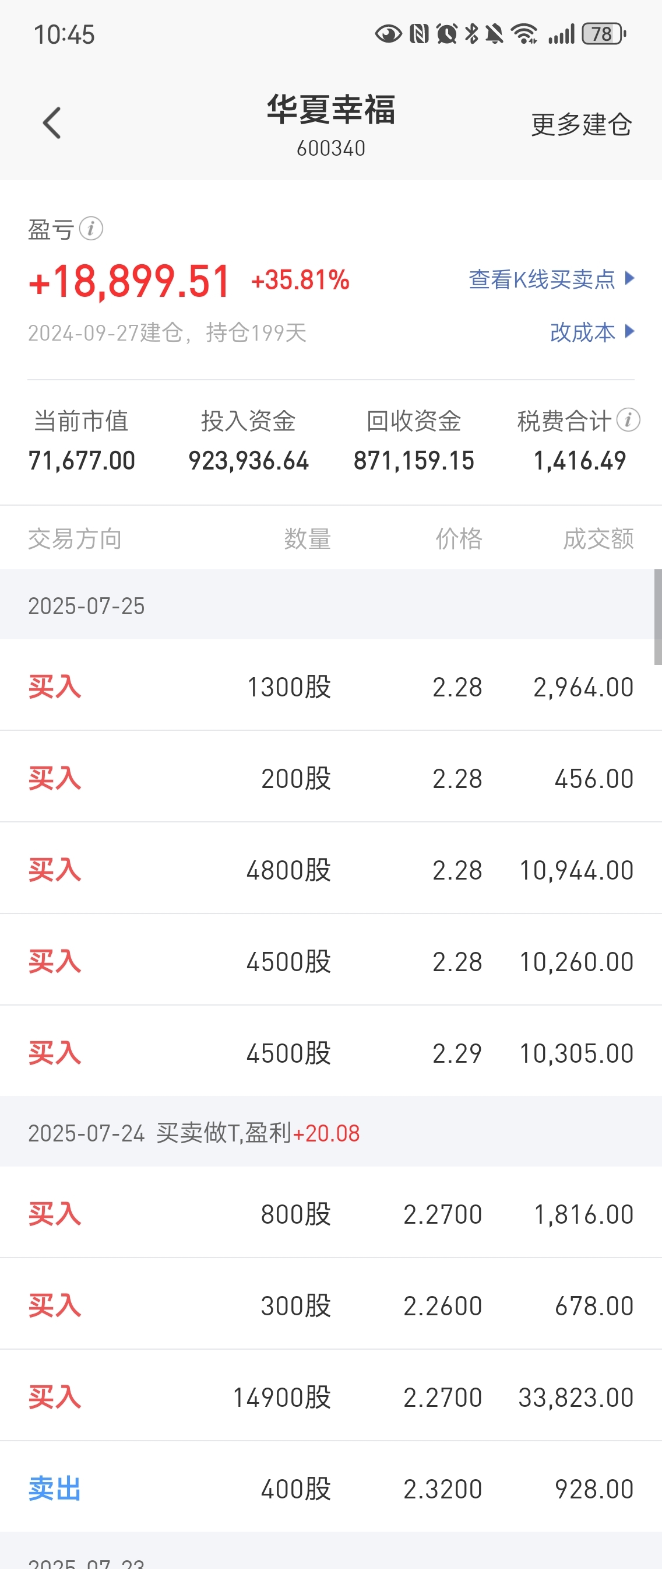Tap the Bluetooth status icon

(x=471, y=34)
